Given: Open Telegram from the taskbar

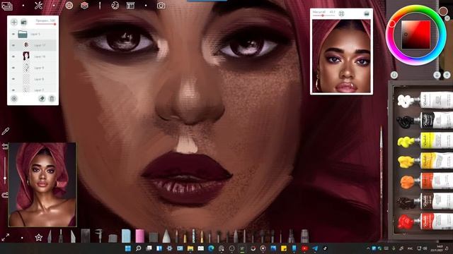Looking at the screenshot, I should (314, 248).
